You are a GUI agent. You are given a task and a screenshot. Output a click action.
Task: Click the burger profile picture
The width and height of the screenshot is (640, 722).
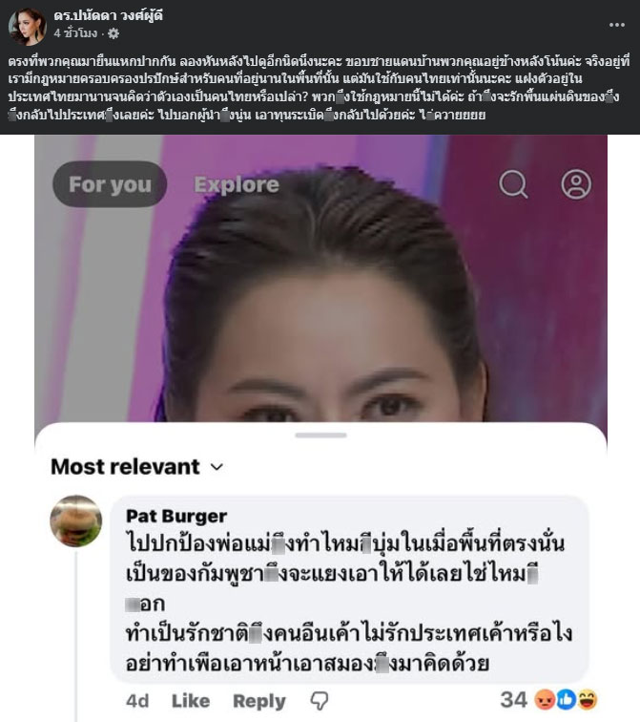(76, 521)
